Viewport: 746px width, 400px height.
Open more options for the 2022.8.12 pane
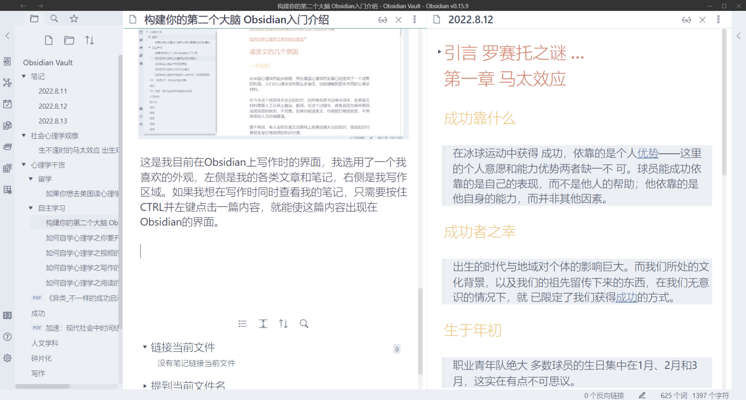tap(718, 20)
